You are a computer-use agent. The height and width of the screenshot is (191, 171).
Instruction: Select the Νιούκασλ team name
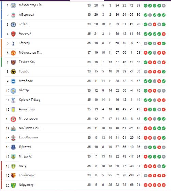30,128
